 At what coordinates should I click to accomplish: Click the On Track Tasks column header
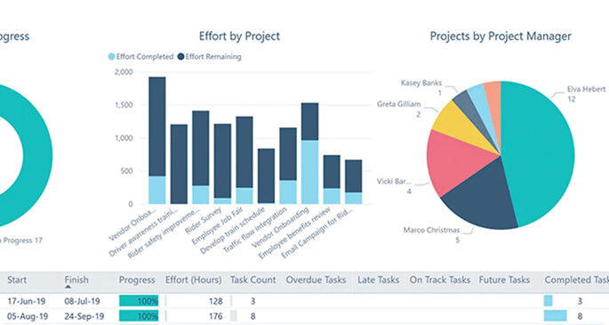440,280
